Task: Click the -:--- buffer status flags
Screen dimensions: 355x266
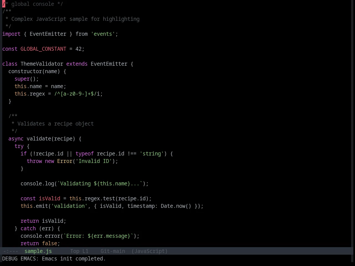Action: pyautogui.click(x=11, y=251)
